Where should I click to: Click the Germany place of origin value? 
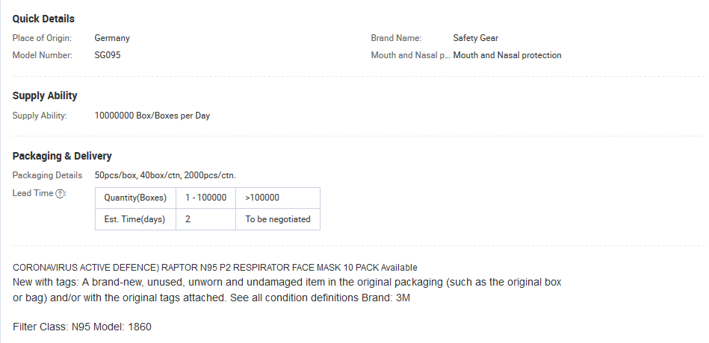(112, 38)
